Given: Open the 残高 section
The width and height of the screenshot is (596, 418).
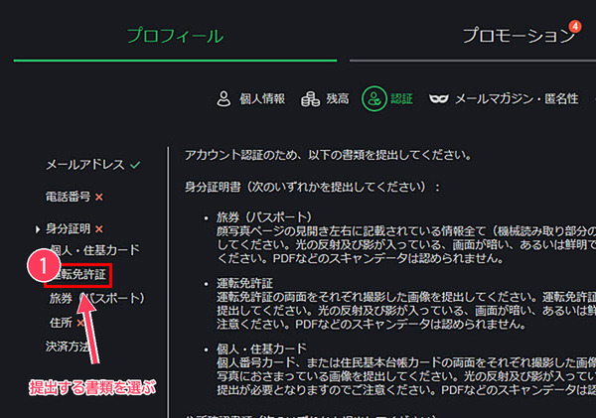Looking at the screenshot, I should 337,99.
